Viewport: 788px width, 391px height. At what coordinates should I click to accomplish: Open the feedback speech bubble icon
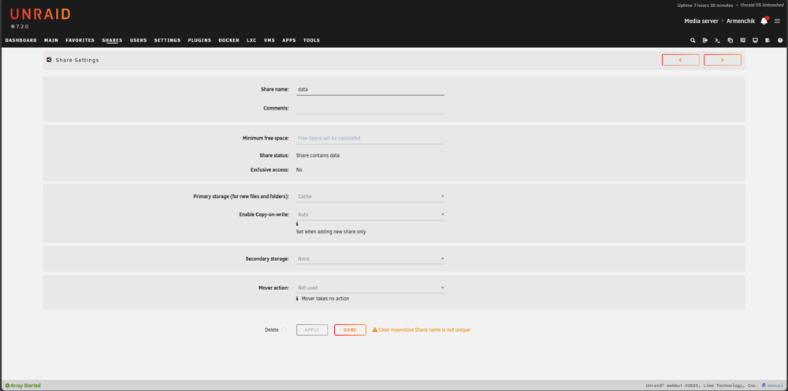743,40
